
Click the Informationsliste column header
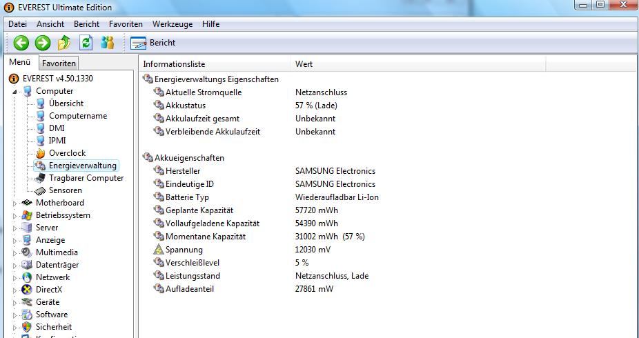point(215,64)
